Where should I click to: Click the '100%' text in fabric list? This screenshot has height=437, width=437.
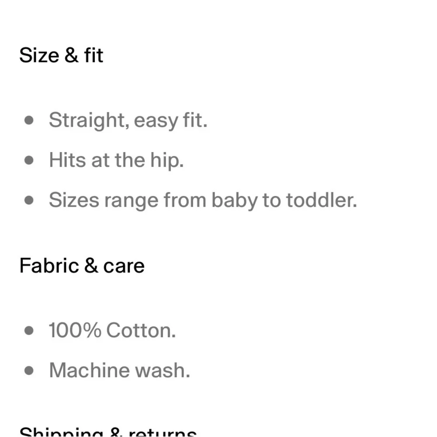click(x=75, y=330)
